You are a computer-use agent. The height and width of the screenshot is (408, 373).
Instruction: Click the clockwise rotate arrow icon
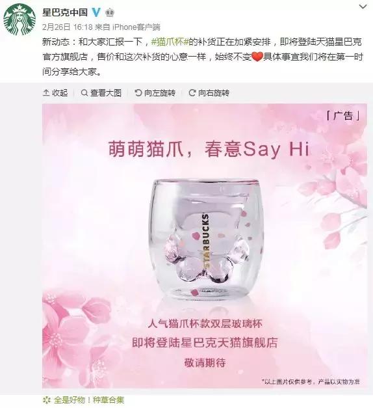[192, 92]
